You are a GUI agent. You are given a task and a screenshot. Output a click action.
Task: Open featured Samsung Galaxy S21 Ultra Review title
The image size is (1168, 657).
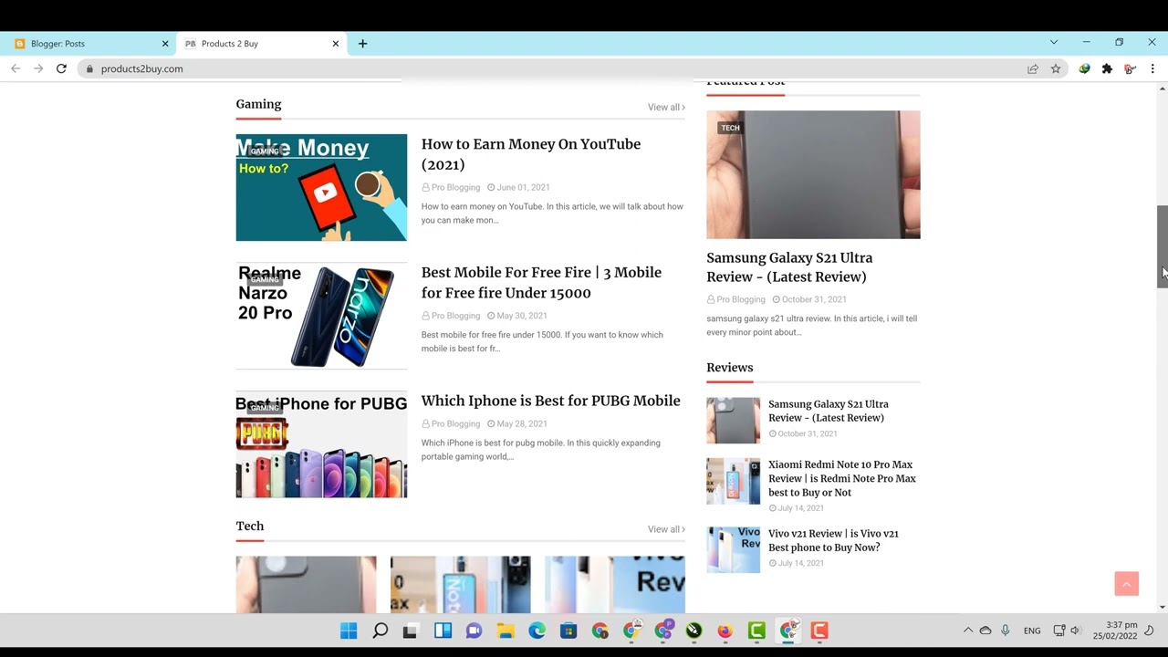pos(789,267)
